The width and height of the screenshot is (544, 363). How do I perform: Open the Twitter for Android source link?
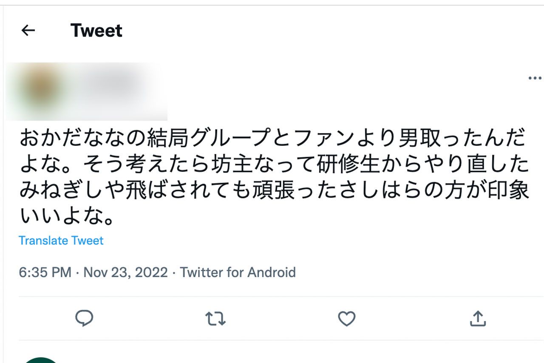pyautogui.click(x=238, y=272)
